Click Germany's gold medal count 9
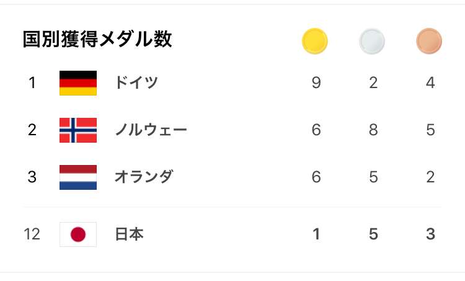The image size is (465, 281). 316,83
